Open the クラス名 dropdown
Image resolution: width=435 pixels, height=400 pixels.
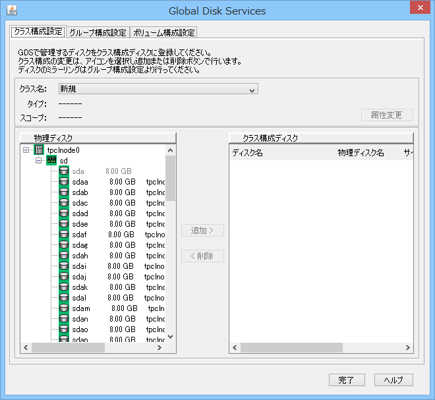coord(158,89)
